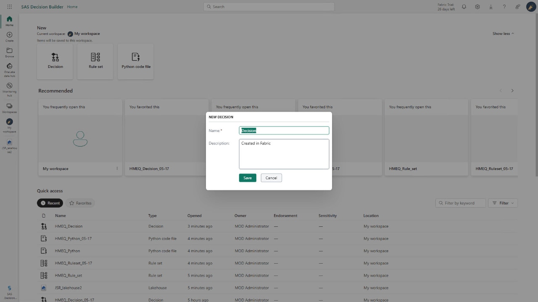
Task: Open the Filter dropdown in Quick access
Action: (x=503, y=203)
